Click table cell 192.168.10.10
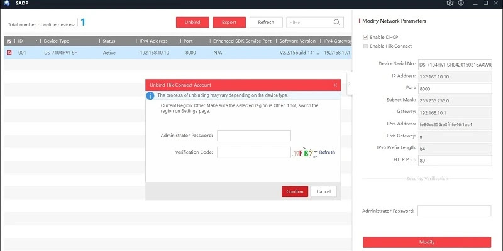The height and width of the screenshot is (251, 503). pyautogui.click(x=154, y=53)
